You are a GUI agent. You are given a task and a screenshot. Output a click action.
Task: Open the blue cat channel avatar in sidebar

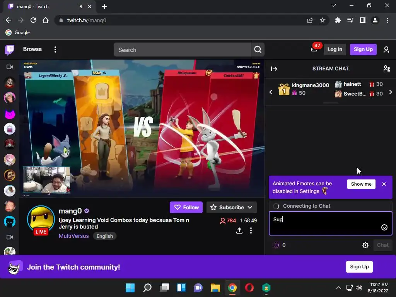[10, 222]
